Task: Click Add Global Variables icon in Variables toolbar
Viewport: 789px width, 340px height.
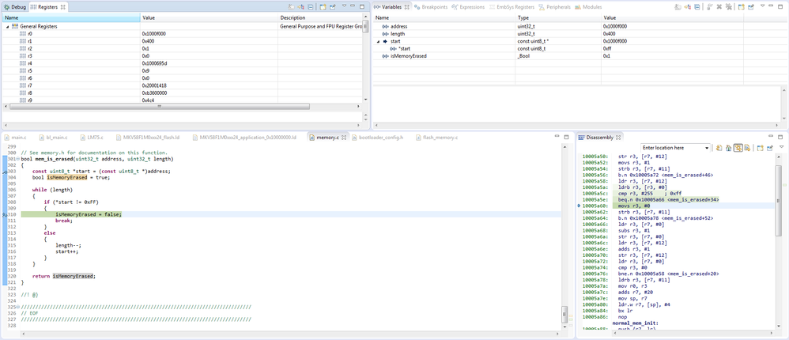Action: click(x=709, y=7)
